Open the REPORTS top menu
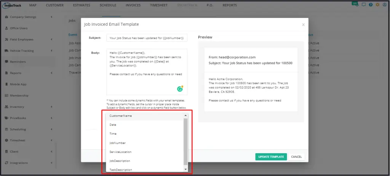 (230, 5)
